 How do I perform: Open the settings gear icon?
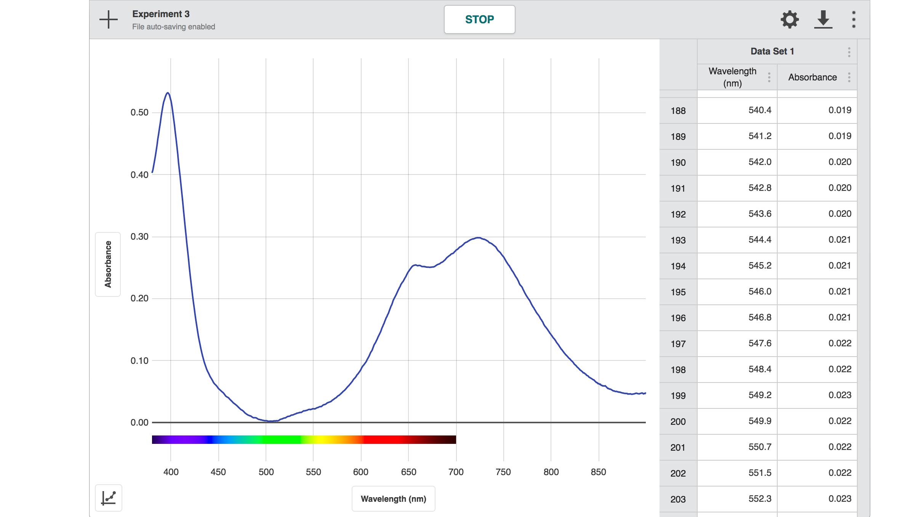click(x=790, y=19)
